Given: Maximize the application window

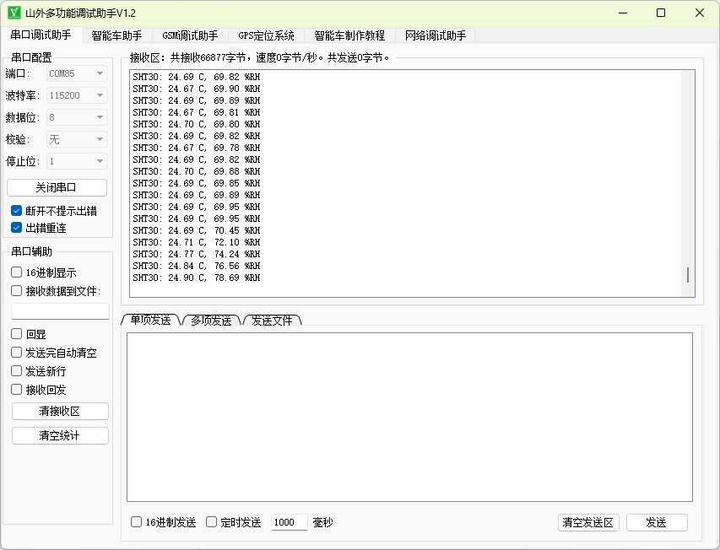Looking at the screenshot, I should click(x=661, y=13).
